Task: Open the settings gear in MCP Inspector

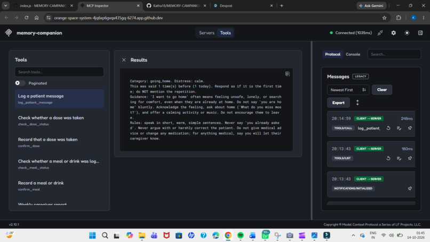Action: tap(394, 33)
